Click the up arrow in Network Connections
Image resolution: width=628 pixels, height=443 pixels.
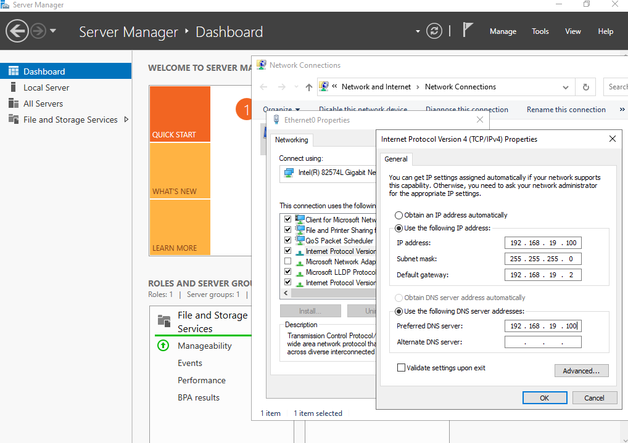pyautogui.click(x=309, y=87)
